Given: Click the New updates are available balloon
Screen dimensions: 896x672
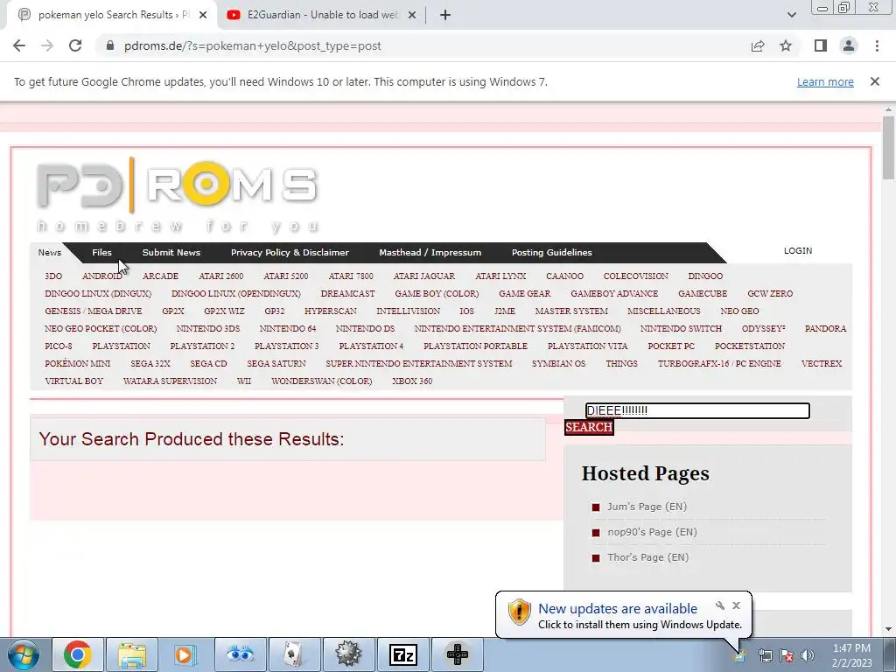Looking at the screenshot, I should tap(624, 615).
